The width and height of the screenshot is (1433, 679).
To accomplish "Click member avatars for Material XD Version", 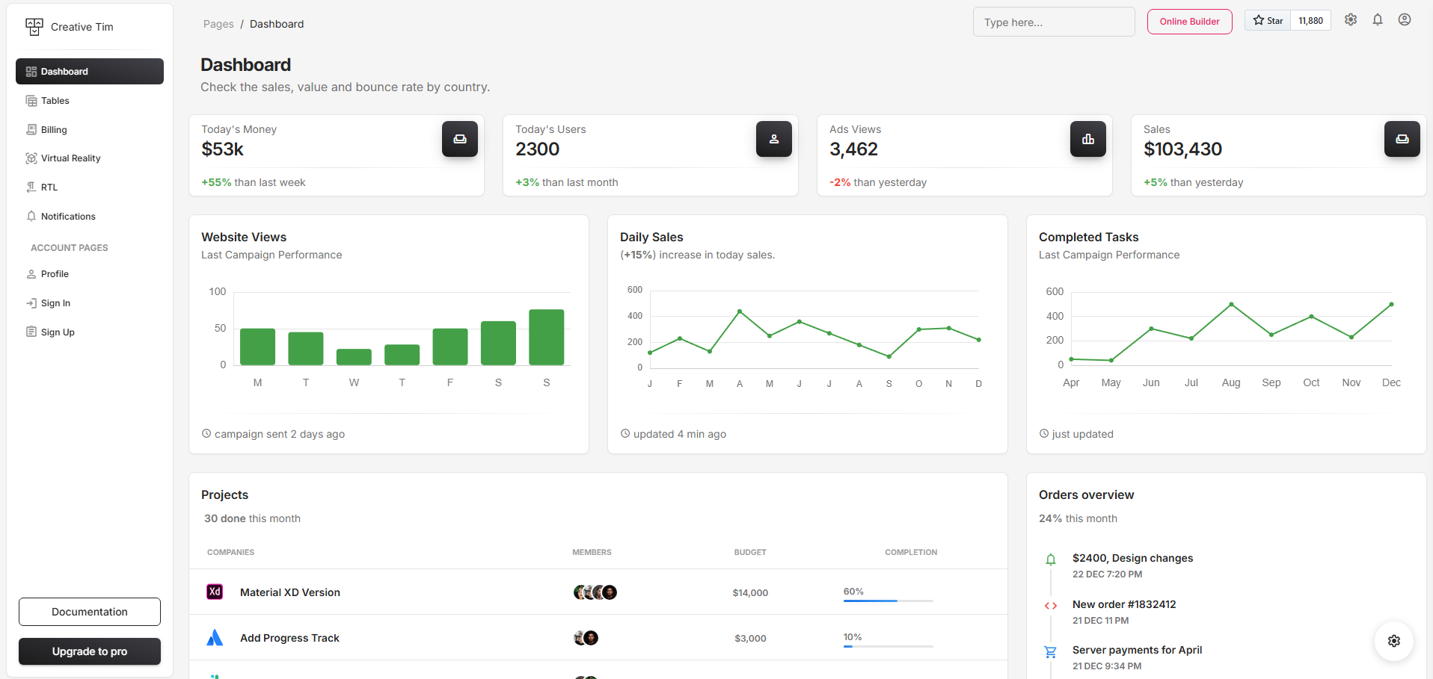I will (595, 592).
